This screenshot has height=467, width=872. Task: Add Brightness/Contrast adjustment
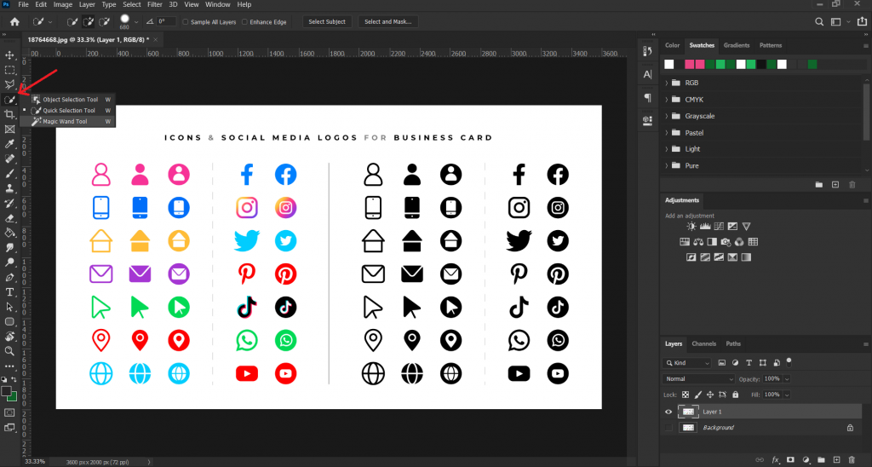coord(691,227)
